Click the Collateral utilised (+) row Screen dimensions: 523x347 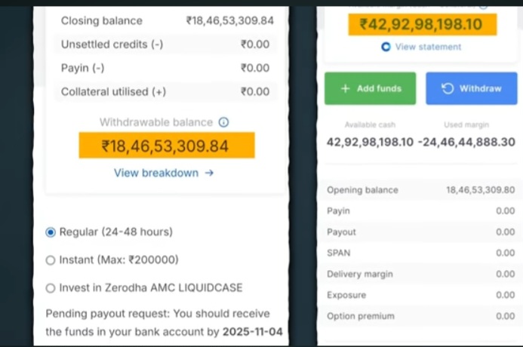pos(166,92)
